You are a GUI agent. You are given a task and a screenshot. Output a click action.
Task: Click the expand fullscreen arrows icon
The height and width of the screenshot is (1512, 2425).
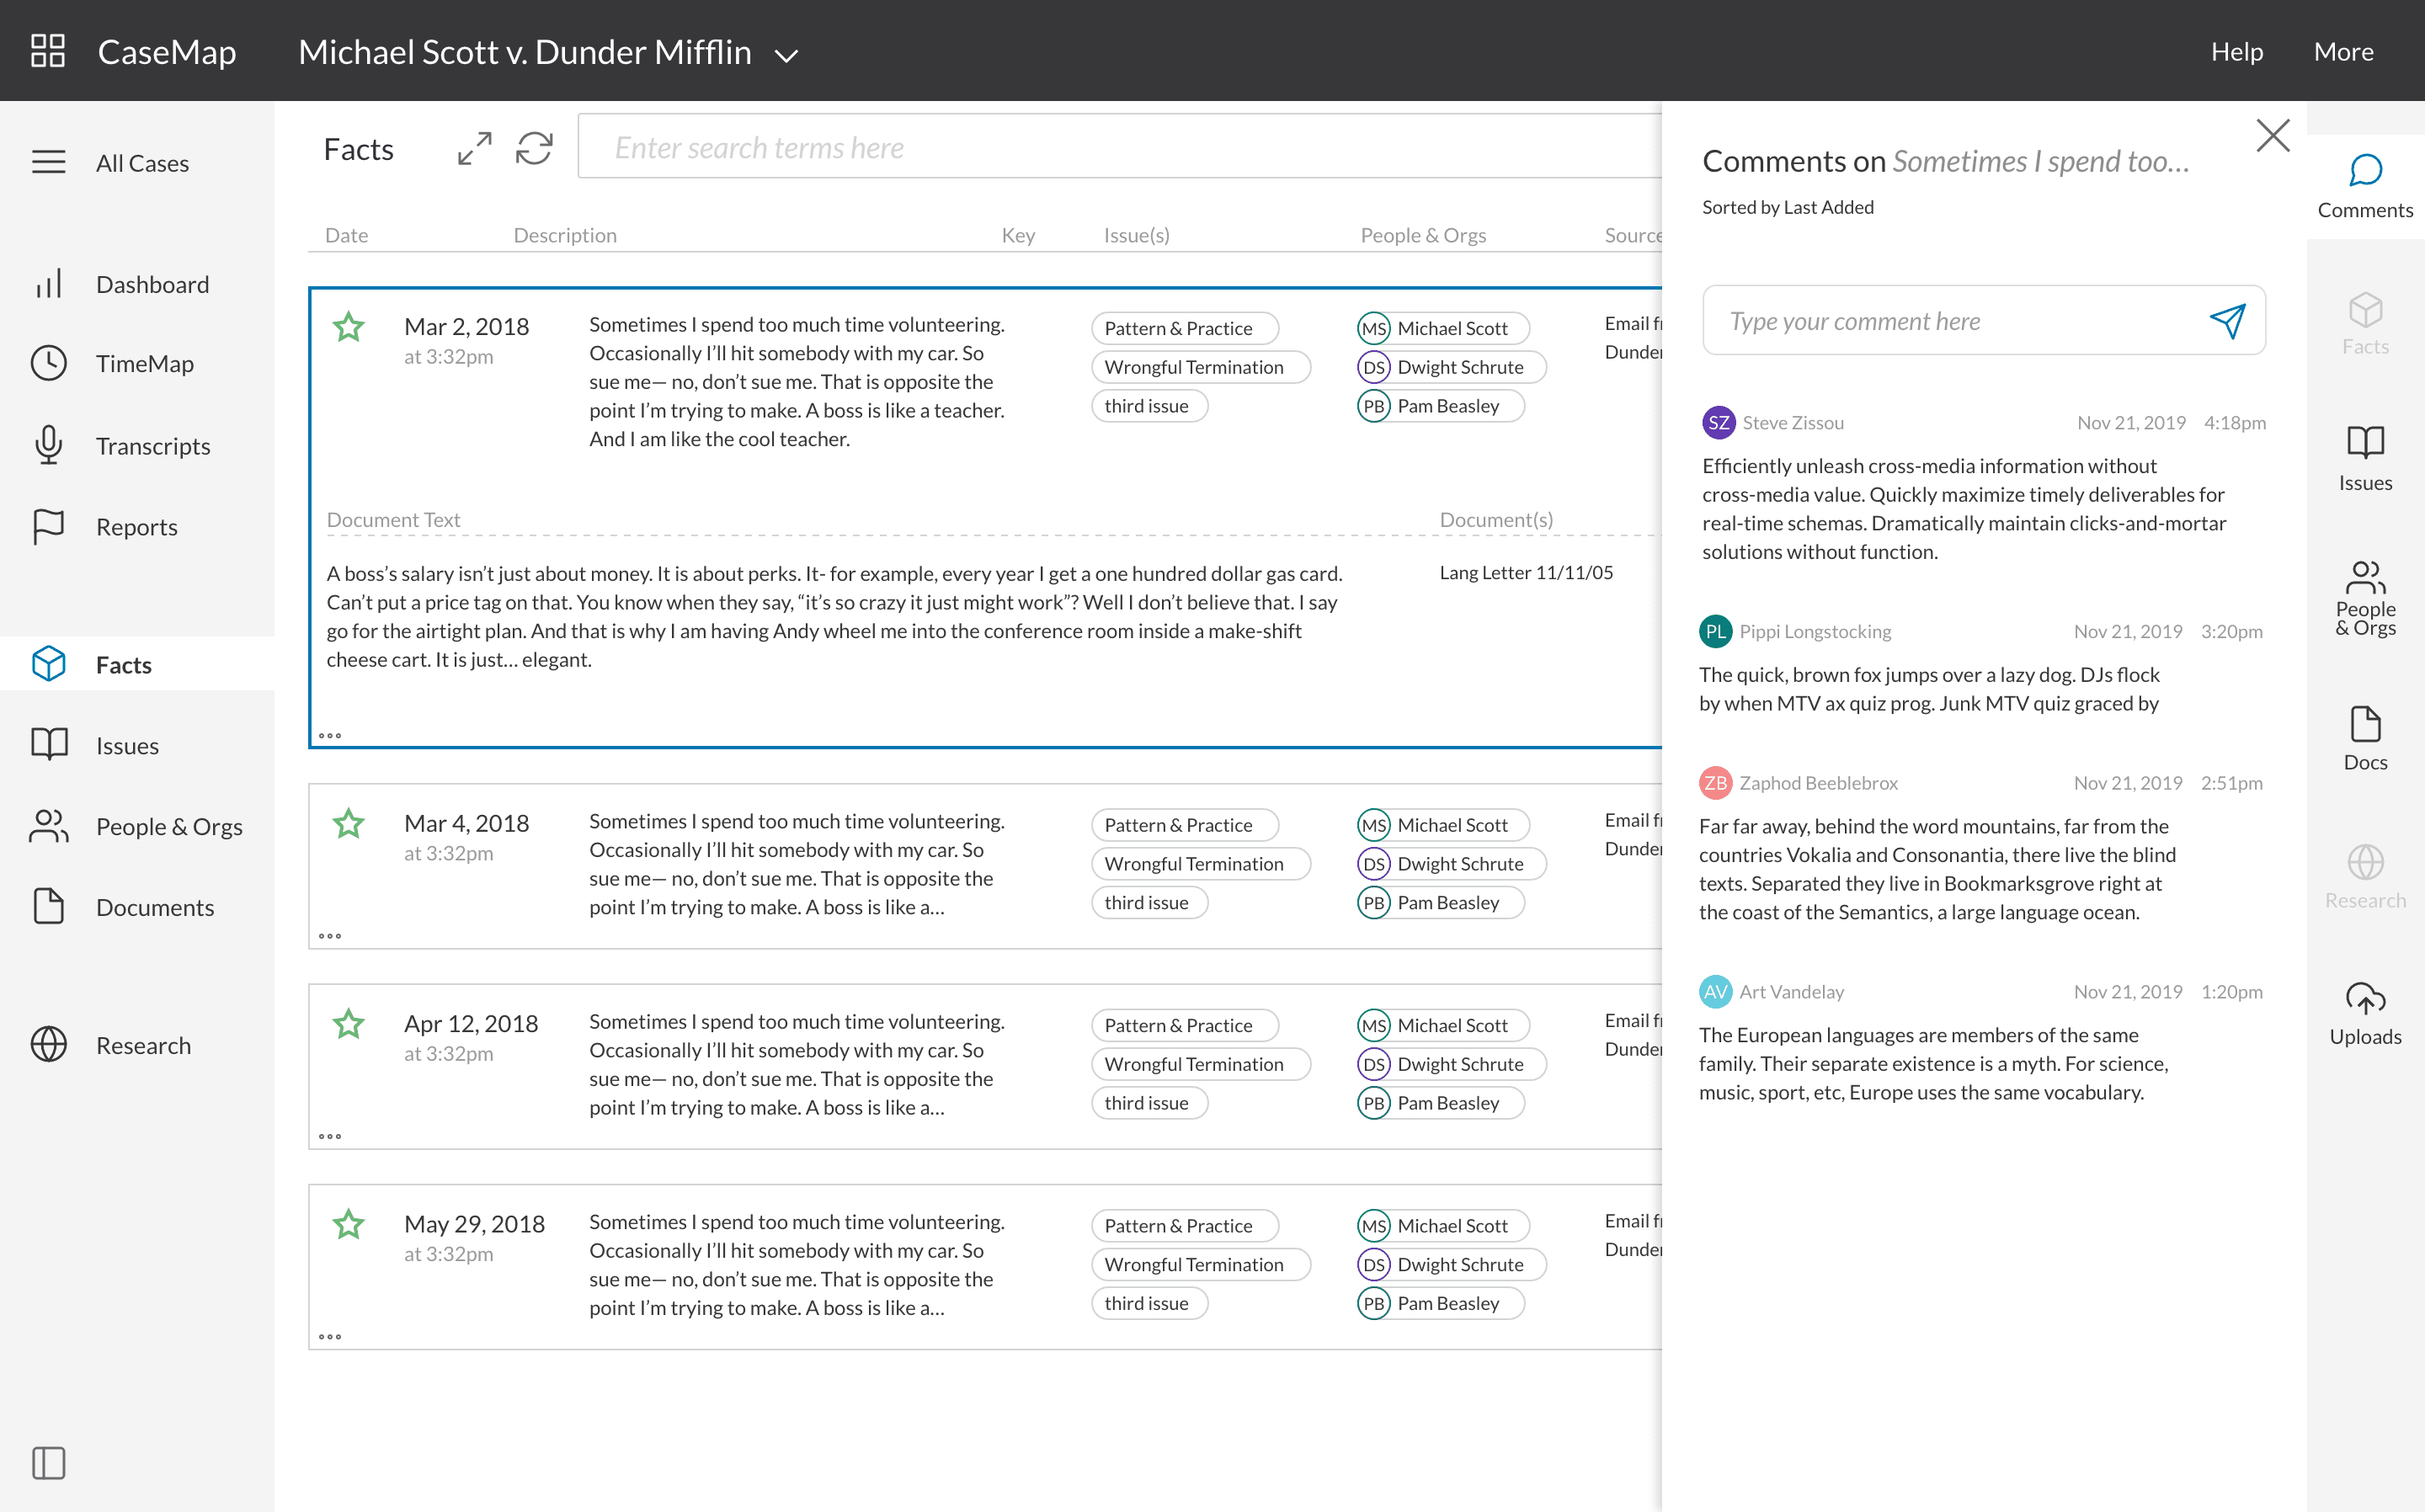(x=474, y=149)
